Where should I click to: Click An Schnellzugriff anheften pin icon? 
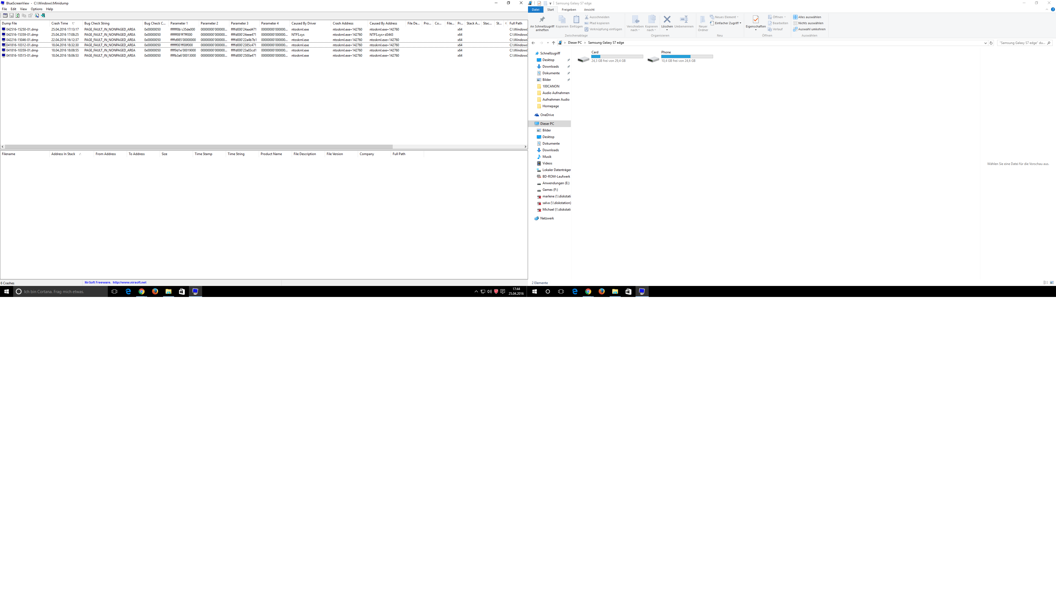(x=542, y=20)
